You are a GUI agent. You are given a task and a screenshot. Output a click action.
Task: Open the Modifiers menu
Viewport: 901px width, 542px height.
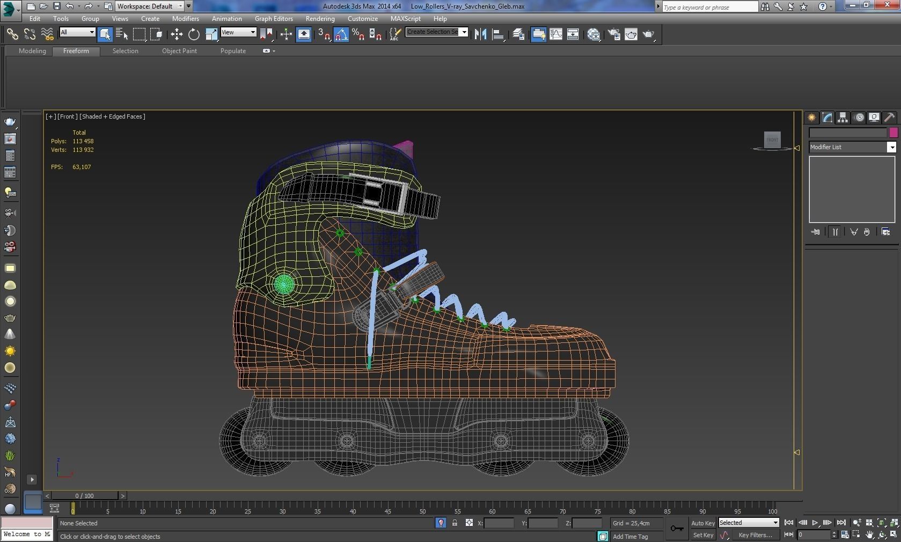(186, 19)
